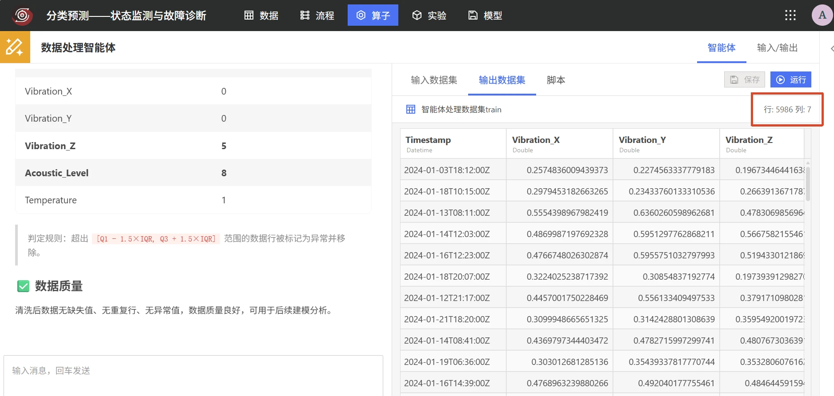The width and height of the screenshot is (834, 396).
Task: Open the 流程 menu item
Action: [317, 16]
